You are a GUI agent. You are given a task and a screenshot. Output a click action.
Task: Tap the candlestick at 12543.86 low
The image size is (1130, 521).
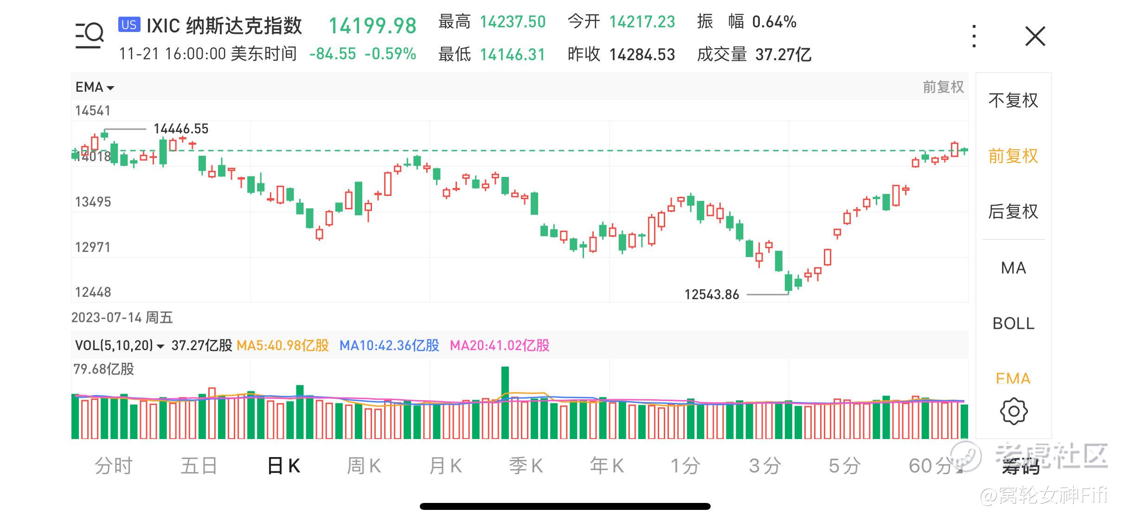click(788, 282)
